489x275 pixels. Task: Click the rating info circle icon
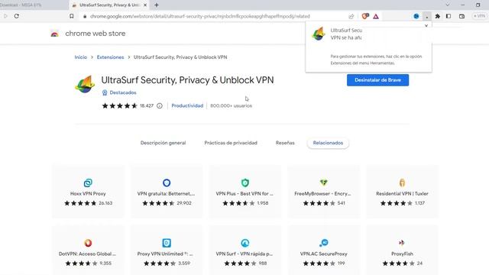[x=160, y=105]
